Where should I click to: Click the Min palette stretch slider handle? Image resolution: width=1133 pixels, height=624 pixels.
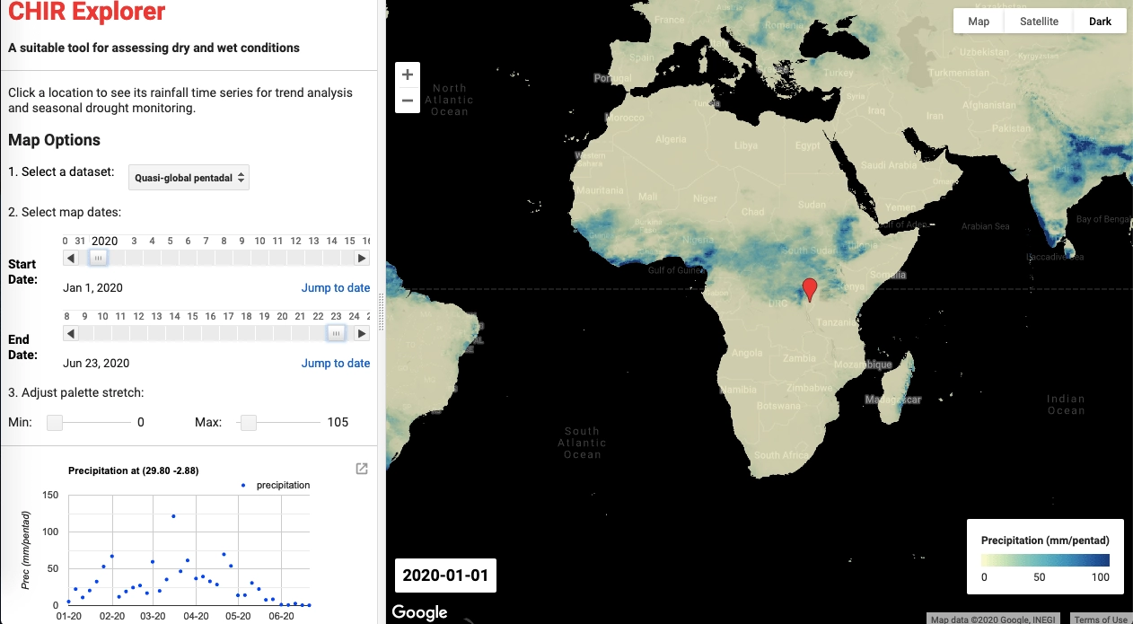tap(55, 423)
